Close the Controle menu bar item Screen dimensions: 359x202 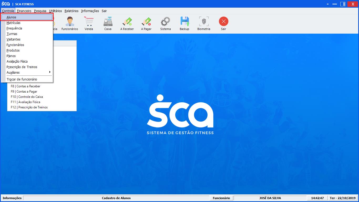tap(8, 11)
